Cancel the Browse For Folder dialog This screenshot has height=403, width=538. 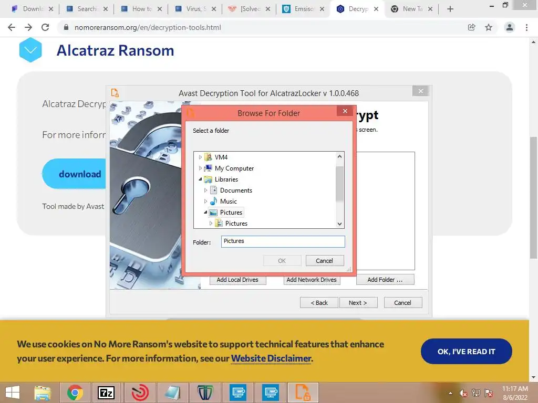coord(325,261)
